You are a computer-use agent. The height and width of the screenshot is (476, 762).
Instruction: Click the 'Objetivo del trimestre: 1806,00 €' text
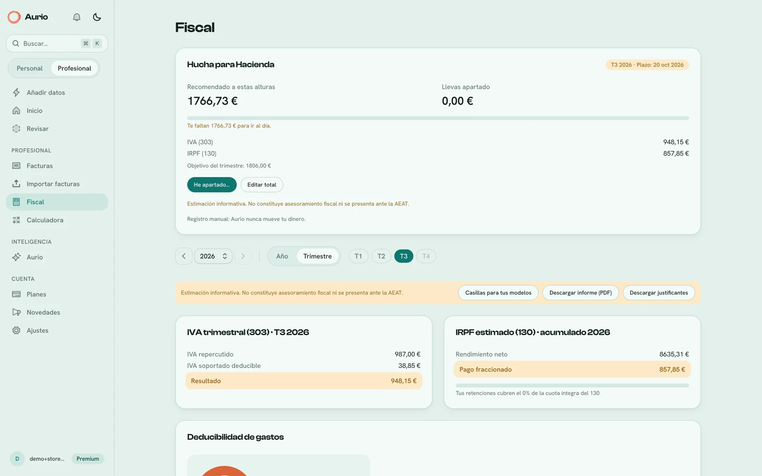pyautogui.click(x=229, y=166)
